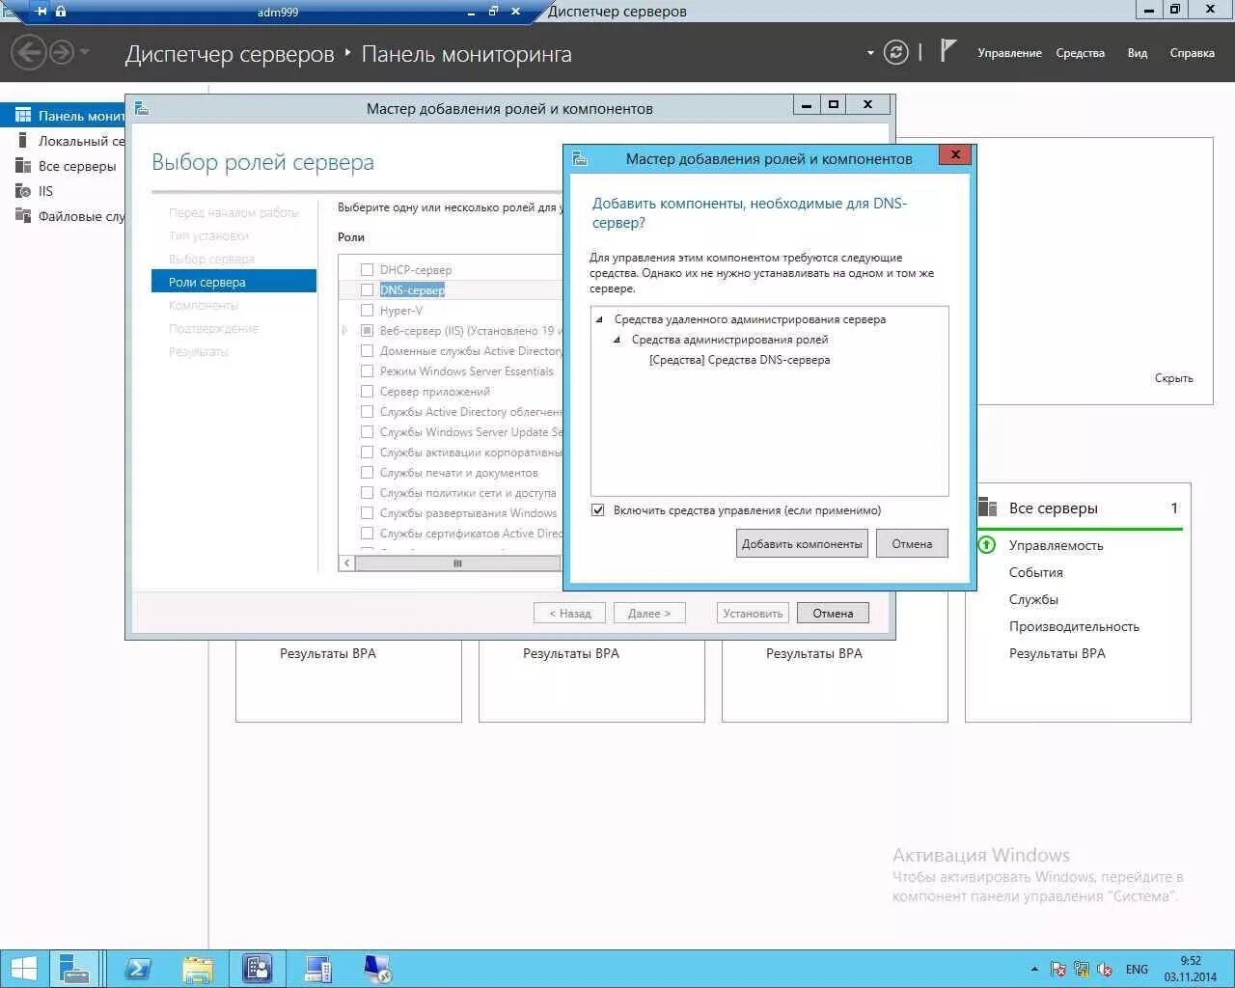
Task: Click the Локальный сервер sidebar icon
Action: point(23,140)
